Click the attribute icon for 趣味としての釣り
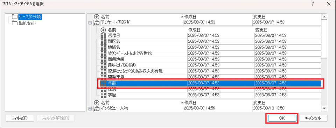The height and width of the screenshot is (128, 336). click(x=104, y=65)
